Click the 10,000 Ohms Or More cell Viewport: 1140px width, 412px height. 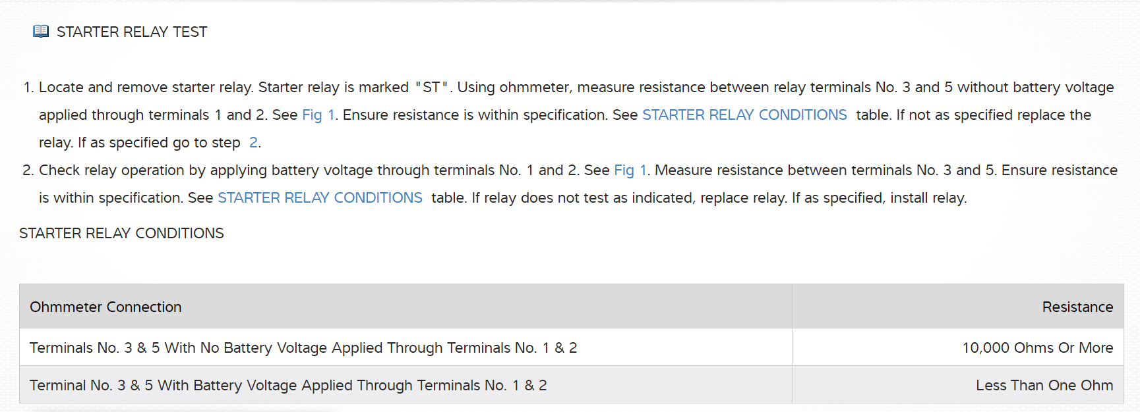[x=1037, y=348]
